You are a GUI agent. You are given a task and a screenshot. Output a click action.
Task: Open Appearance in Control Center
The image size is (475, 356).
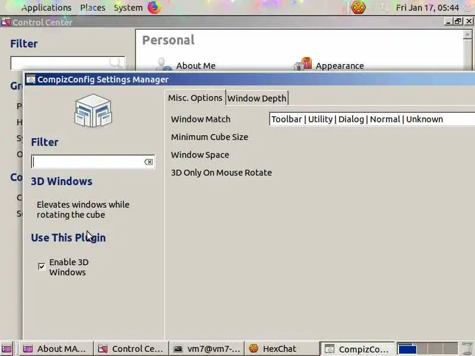click(340, 66)
